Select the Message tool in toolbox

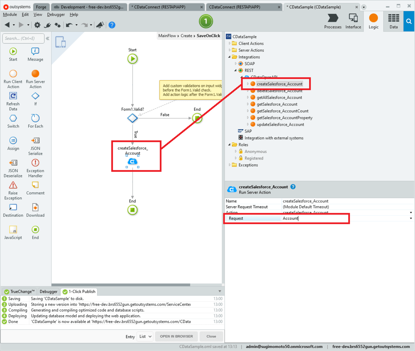(35, 54)
